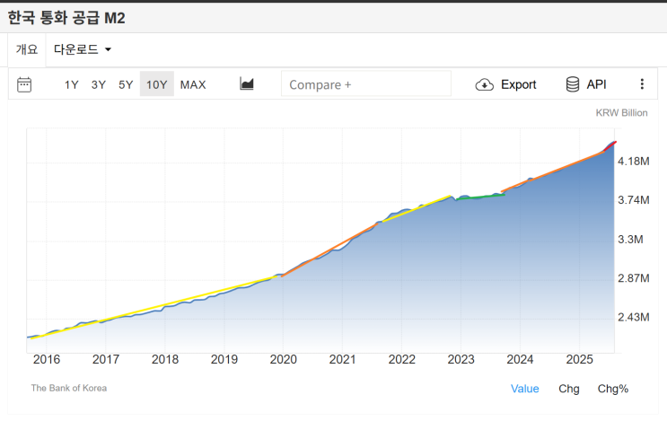Expand the 다운로드 dropdown arrow
The height and width of the screenshot is (421, 667).
click(108, 49)
